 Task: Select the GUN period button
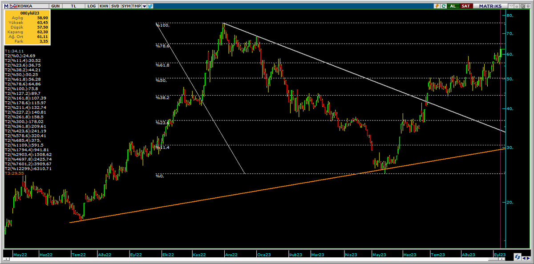click(56, 6)
